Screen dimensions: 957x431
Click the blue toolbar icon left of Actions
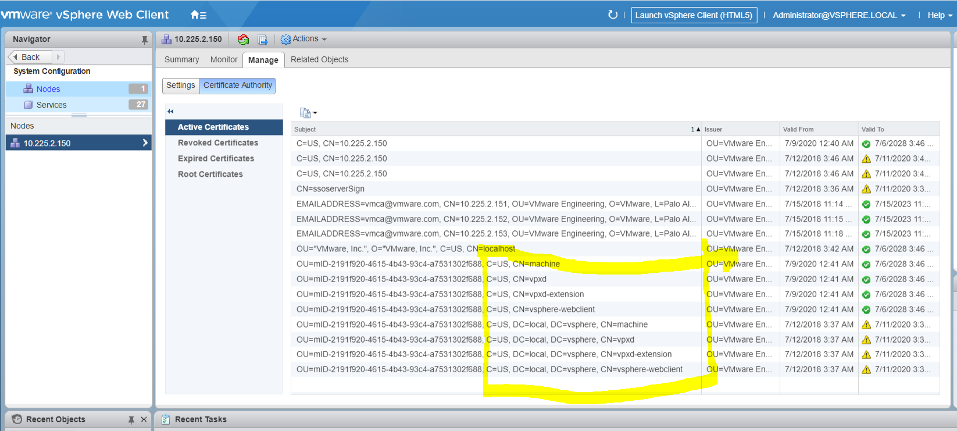tap(263, 40)
